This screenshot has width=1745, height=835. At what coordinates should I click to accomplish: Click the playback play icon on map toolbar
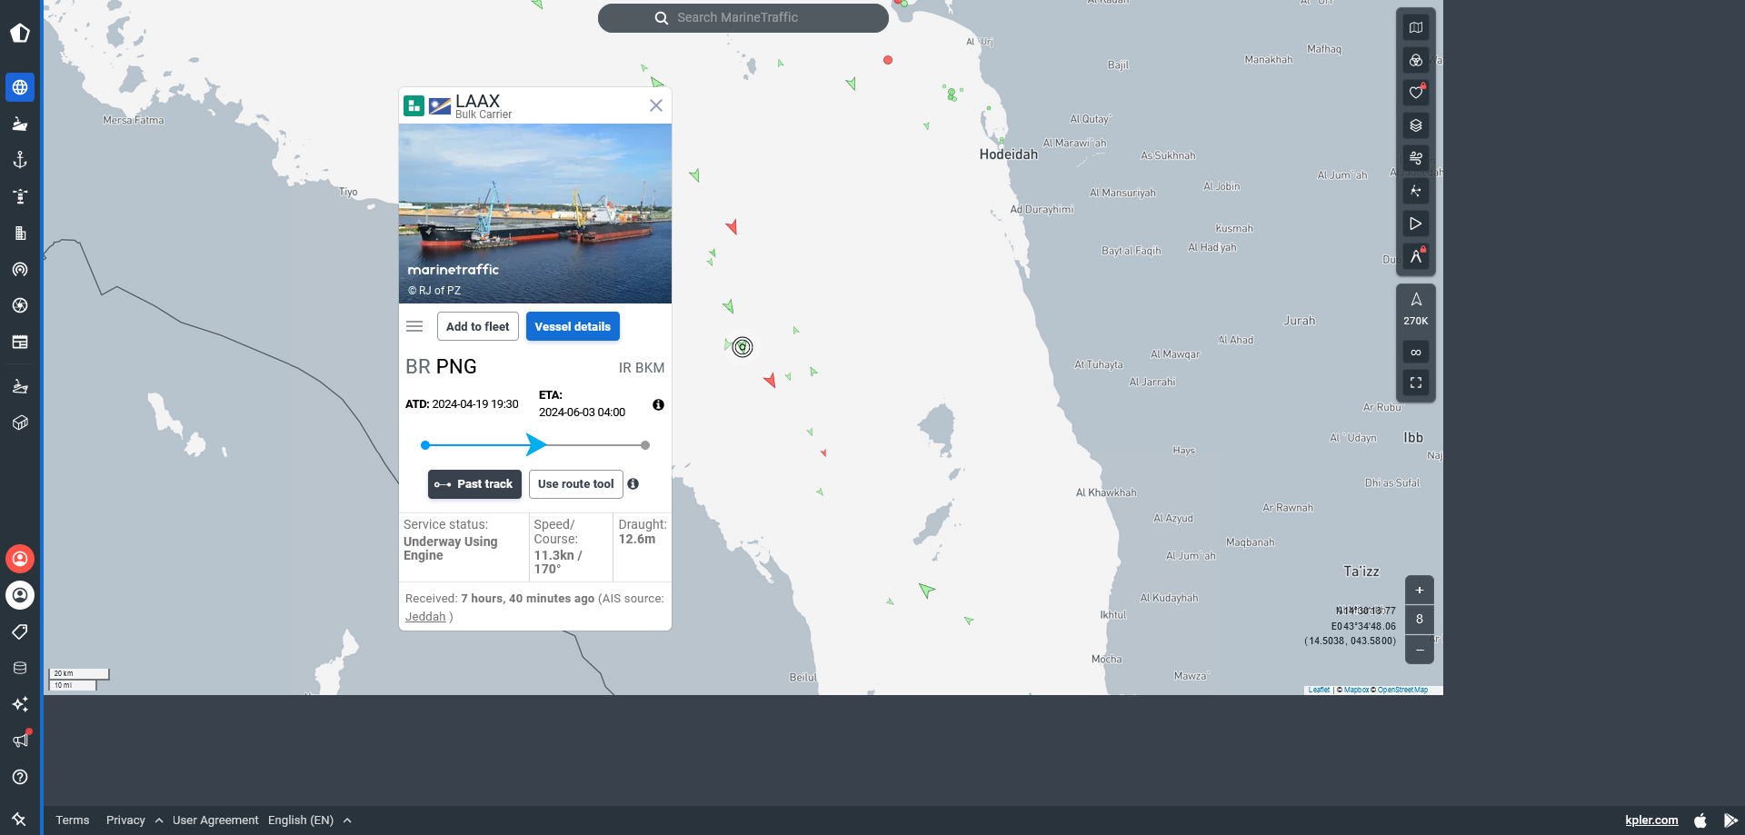coord(1416,224)
